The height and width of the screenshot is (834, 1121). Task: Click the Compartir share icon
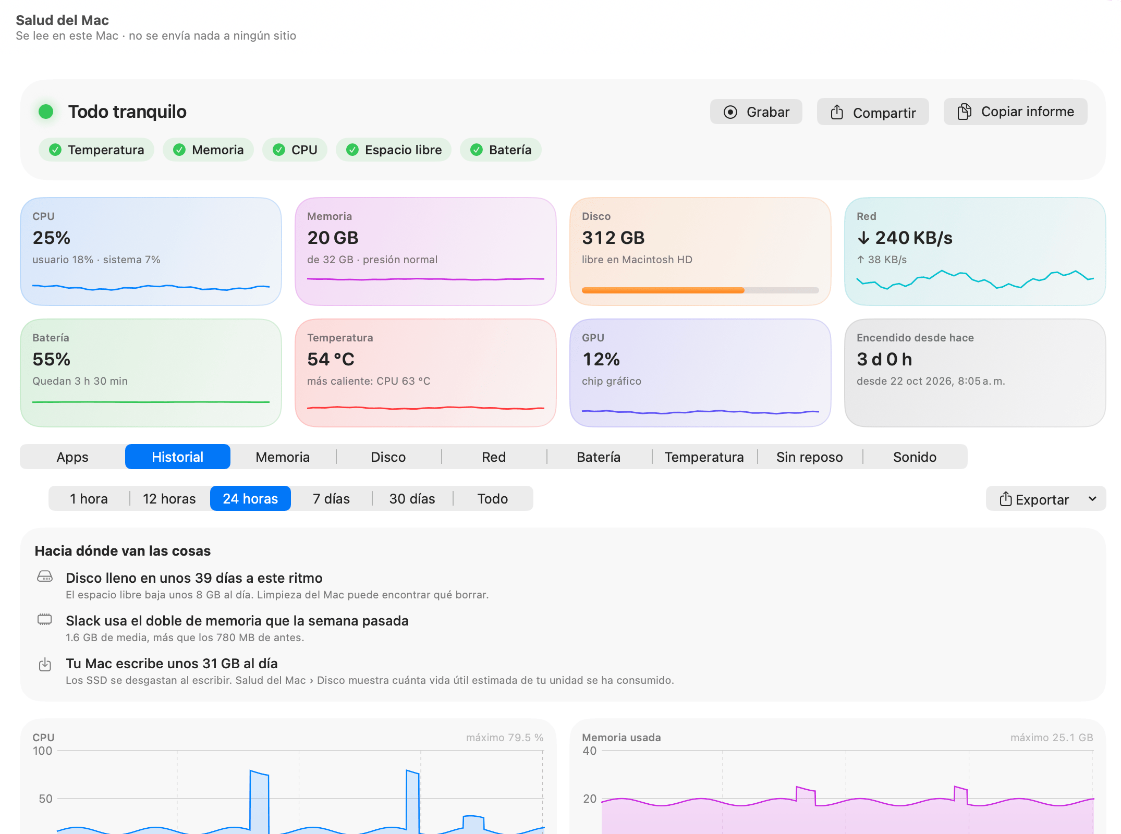click(x=837, y=112)
